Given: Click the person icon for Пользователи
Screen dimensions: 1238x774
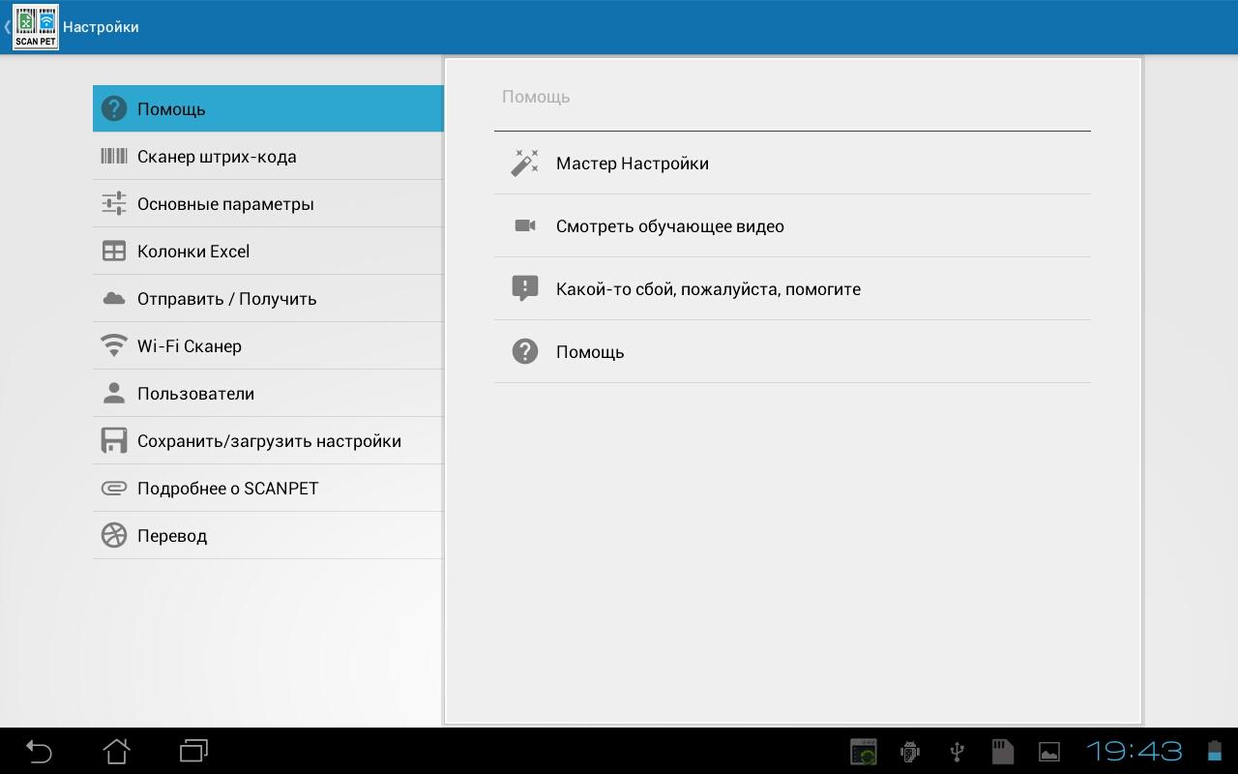Looking at the screenshot, I should pos(114,393).
